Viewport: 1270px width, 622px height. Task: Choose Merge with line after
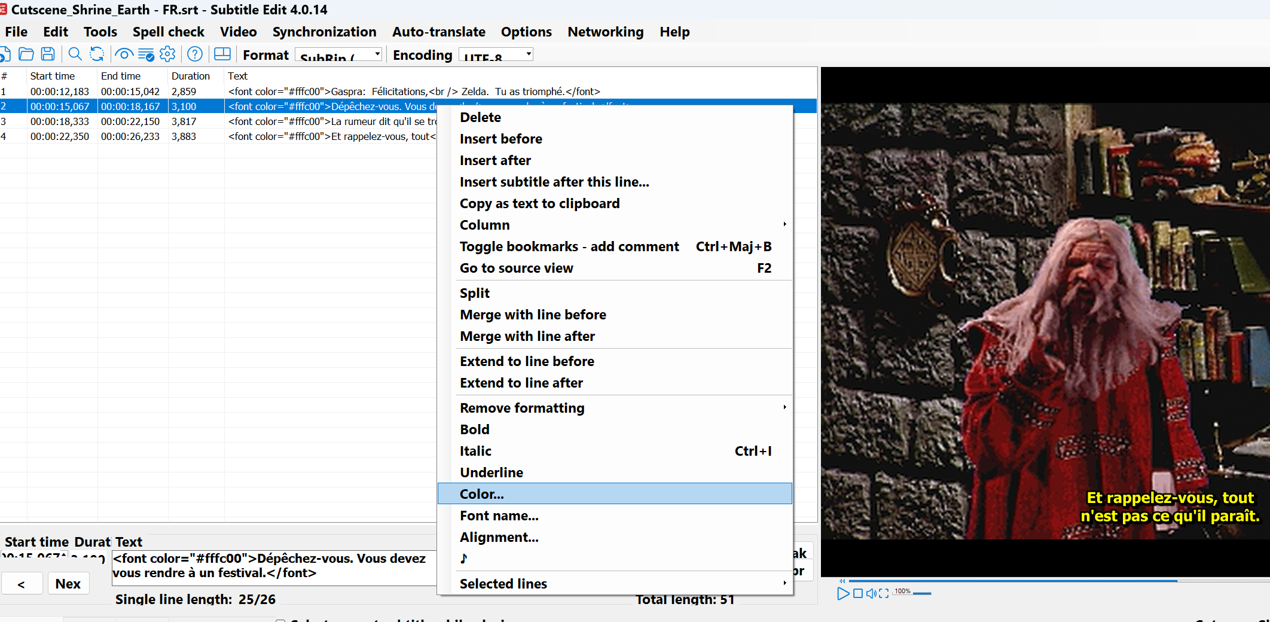click(x=615, y=336)
